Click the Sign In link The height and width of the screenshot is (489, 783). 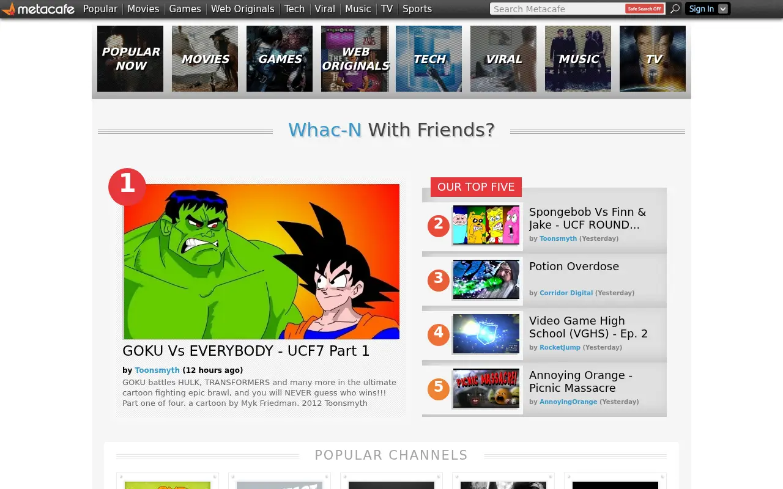point(701,9)
